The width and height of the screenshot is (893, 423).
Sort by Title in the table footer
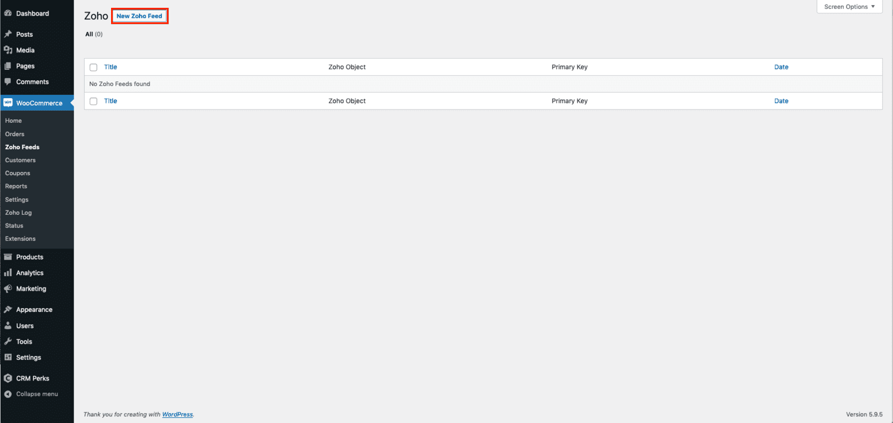(x=111, y=101)
